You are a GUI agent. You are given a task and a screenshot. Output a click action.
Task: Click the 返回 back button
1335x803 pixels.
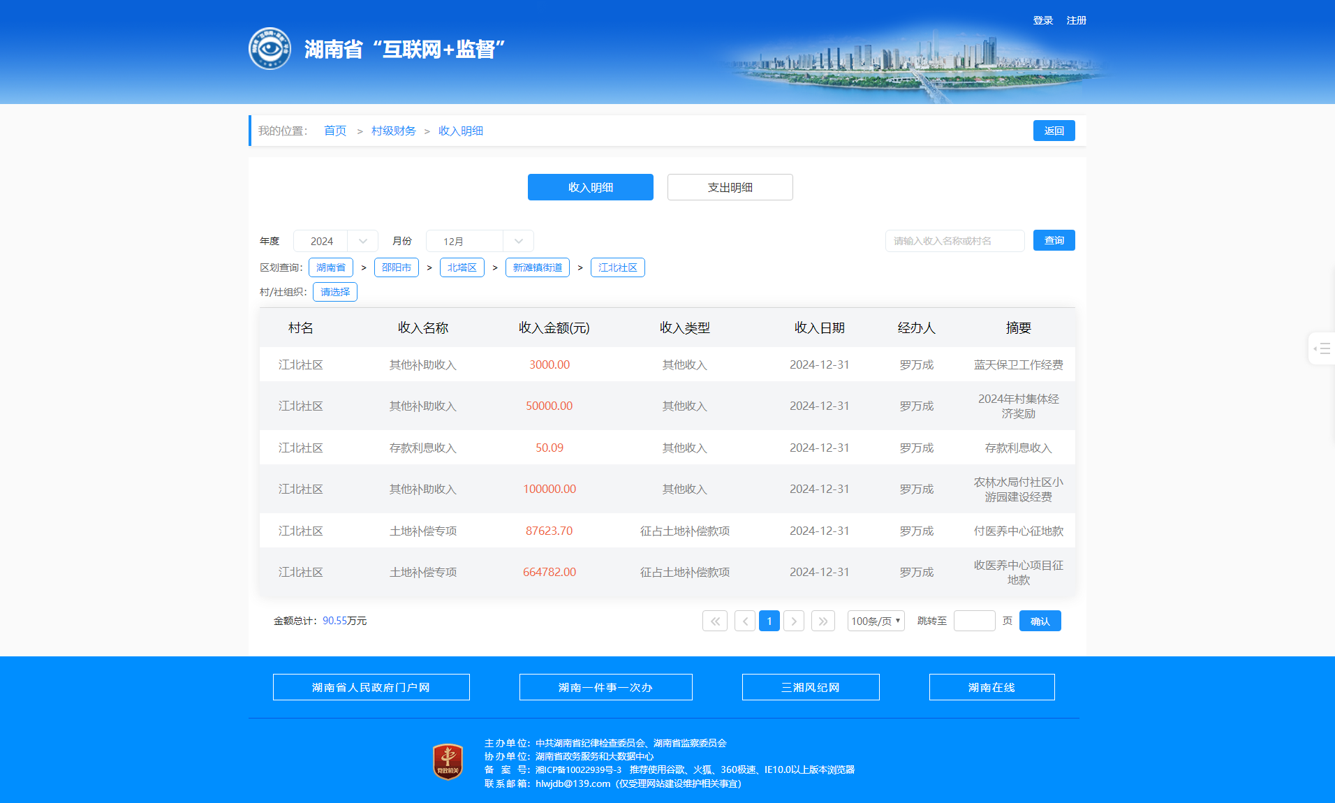1054,131
